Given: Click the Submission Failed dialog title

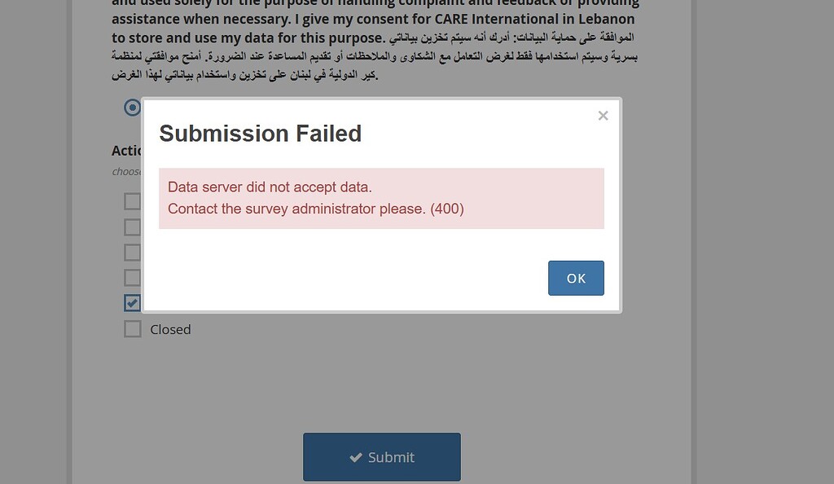Looking at the screenshot, I should pos(260,133).
